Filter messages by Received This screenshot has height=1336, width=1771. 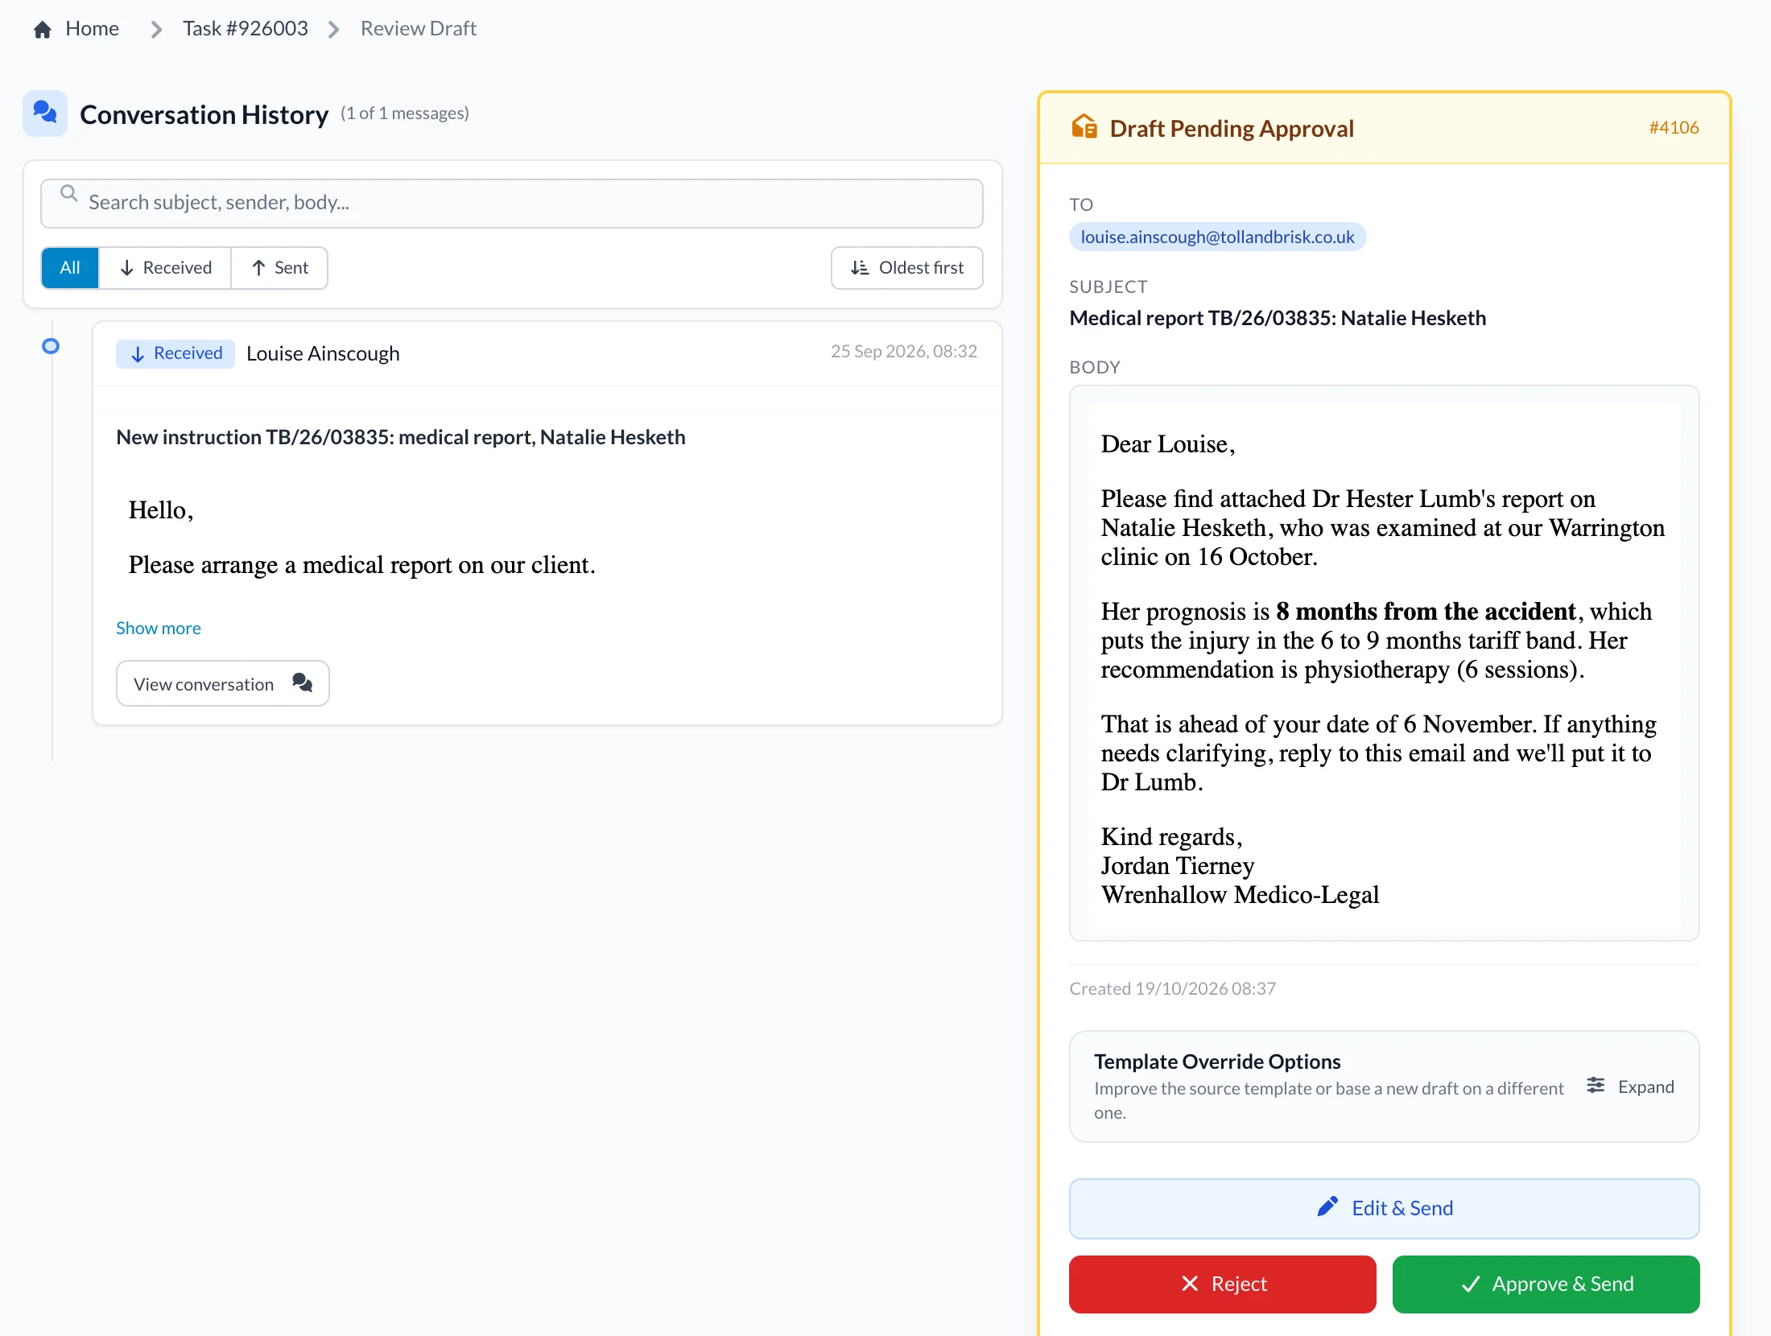(x=165, y=268)
